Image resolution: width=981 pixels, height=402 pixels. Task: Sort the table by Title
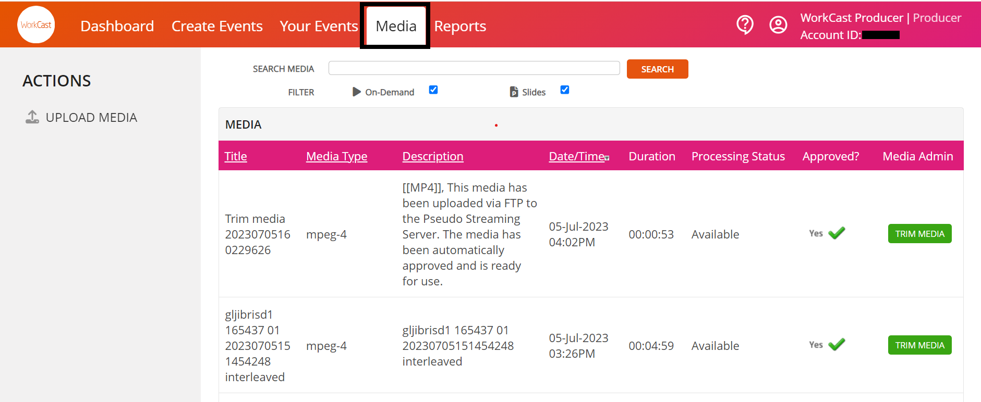click(x=236, y=156)
